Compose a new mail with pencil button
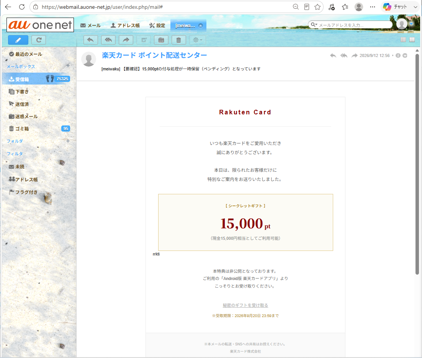Image resolution: width=422 pixels, height=358 pixels. tap(18, 40)
